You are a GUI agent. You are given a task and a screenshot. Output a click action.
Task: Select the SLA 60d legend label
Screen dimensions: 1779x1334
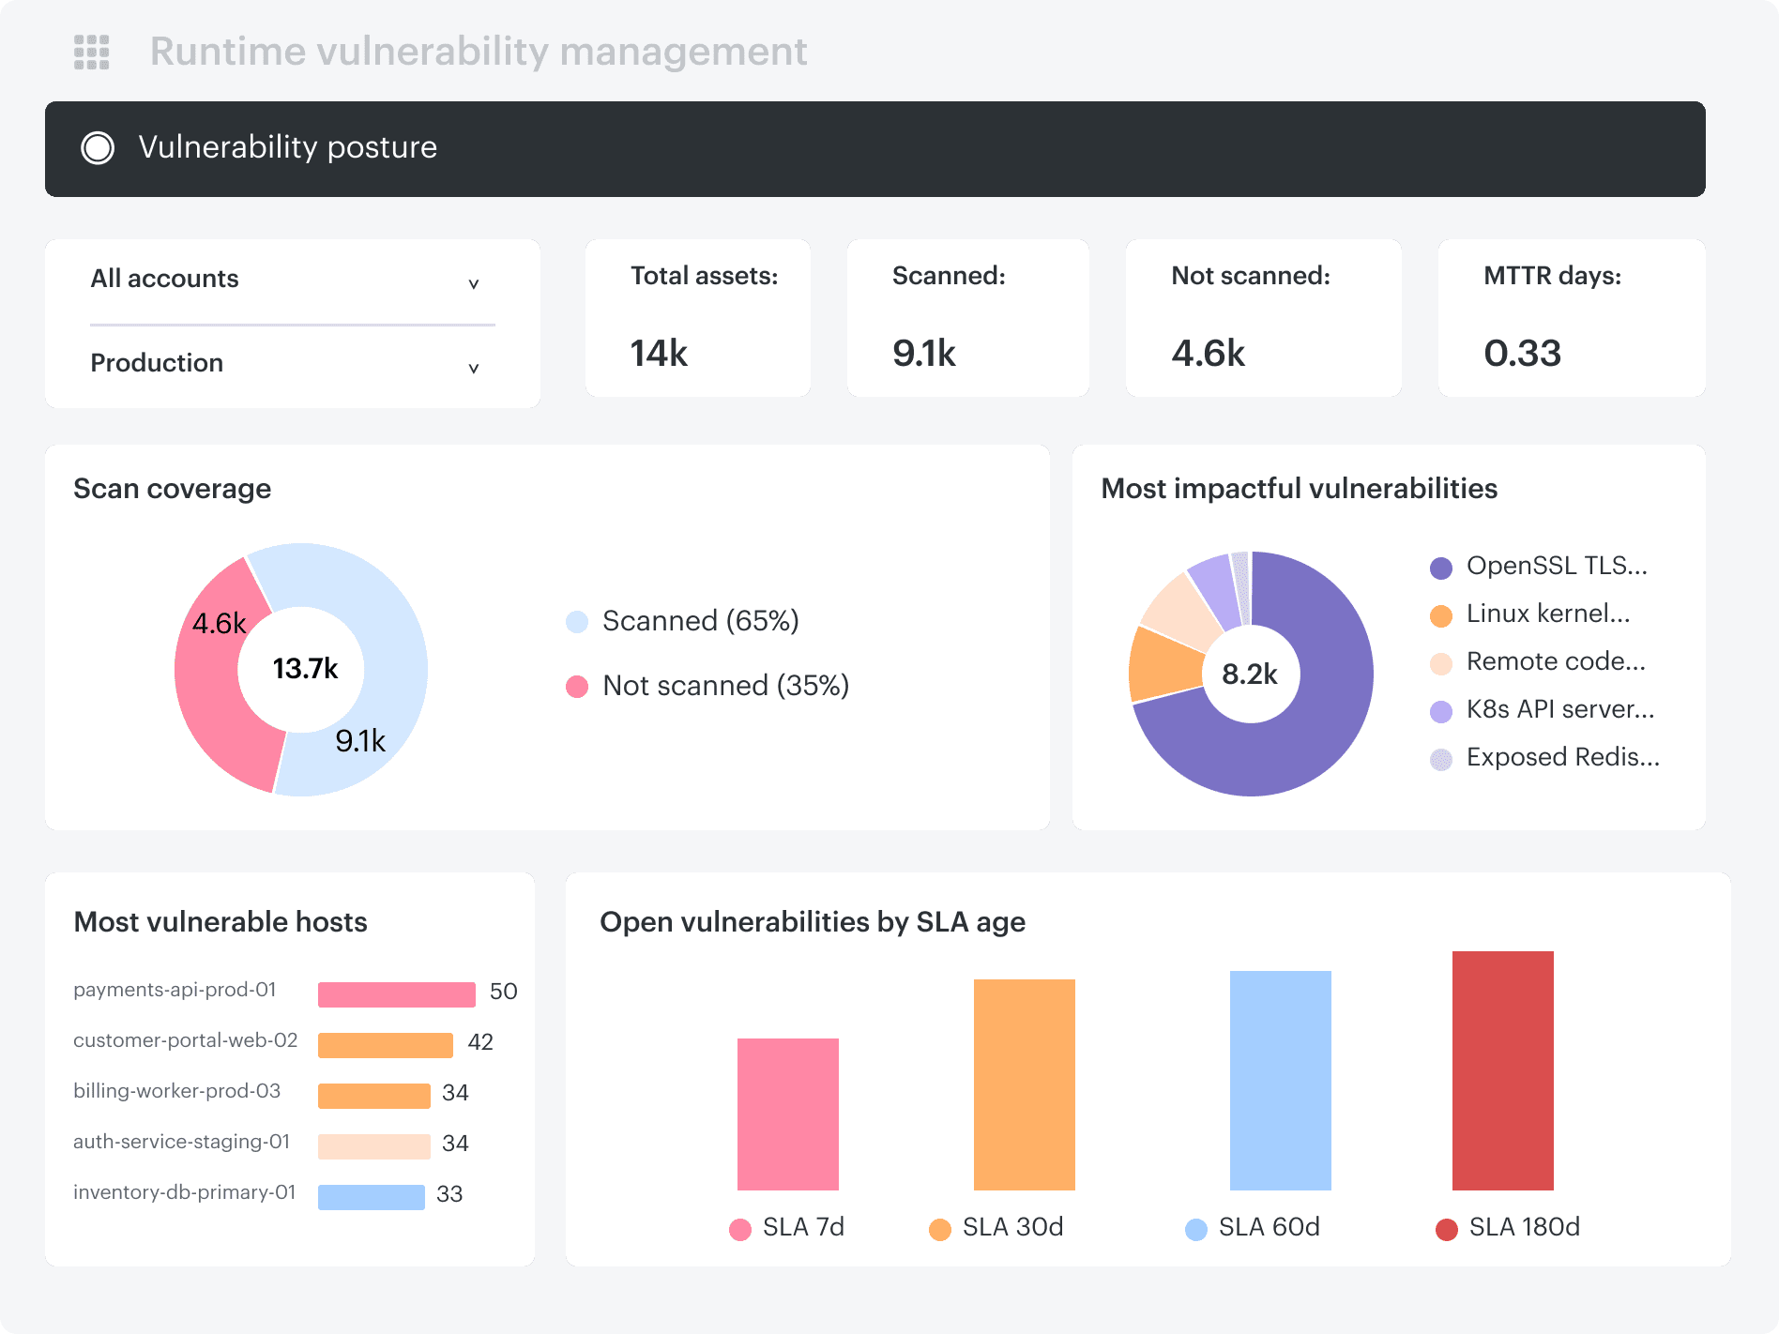[1270, 1227]
